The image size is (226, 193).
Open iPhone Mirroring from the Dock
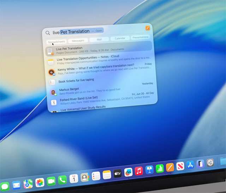(x=200, y=164)
